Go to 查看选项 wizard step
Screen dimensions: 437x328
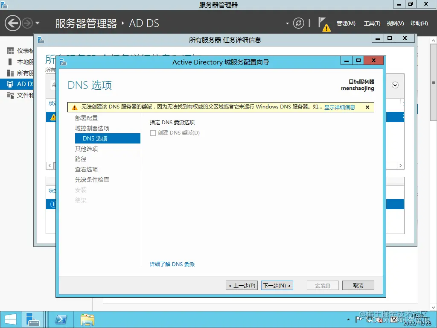pos(86,169)
